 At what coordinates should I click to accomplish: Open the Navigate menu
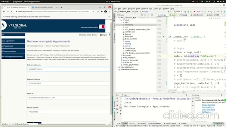(131, 9)
